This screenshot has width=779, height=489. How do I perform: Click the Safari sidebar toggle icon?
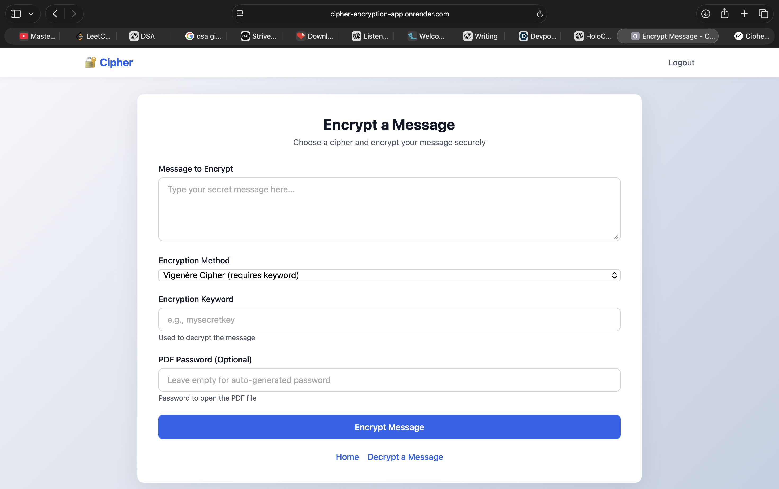coord(16,14)
